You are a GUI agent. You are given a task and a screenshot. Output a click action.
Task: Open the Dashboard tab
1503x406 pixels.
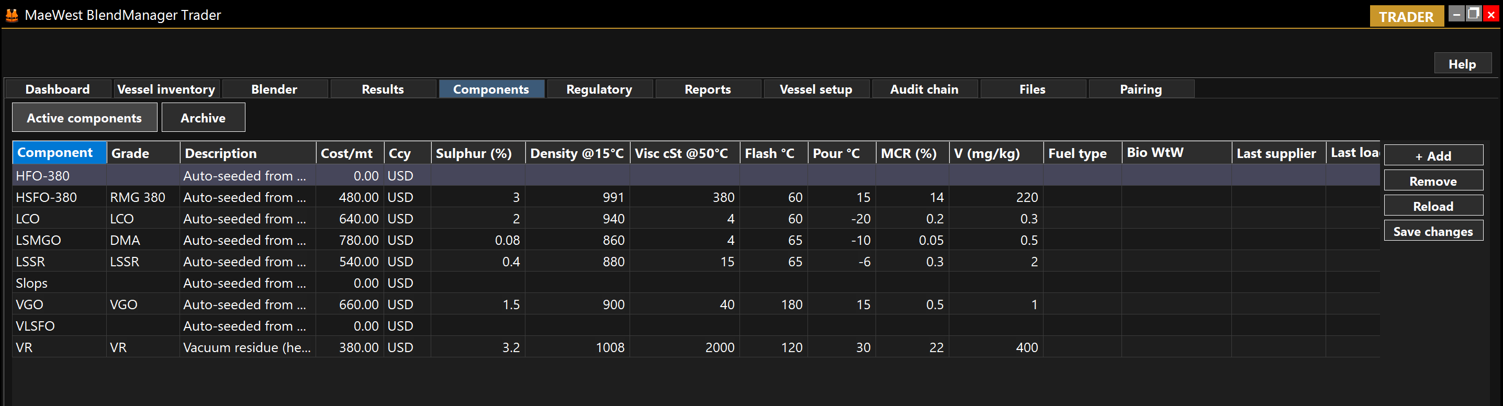coord(58,89)
